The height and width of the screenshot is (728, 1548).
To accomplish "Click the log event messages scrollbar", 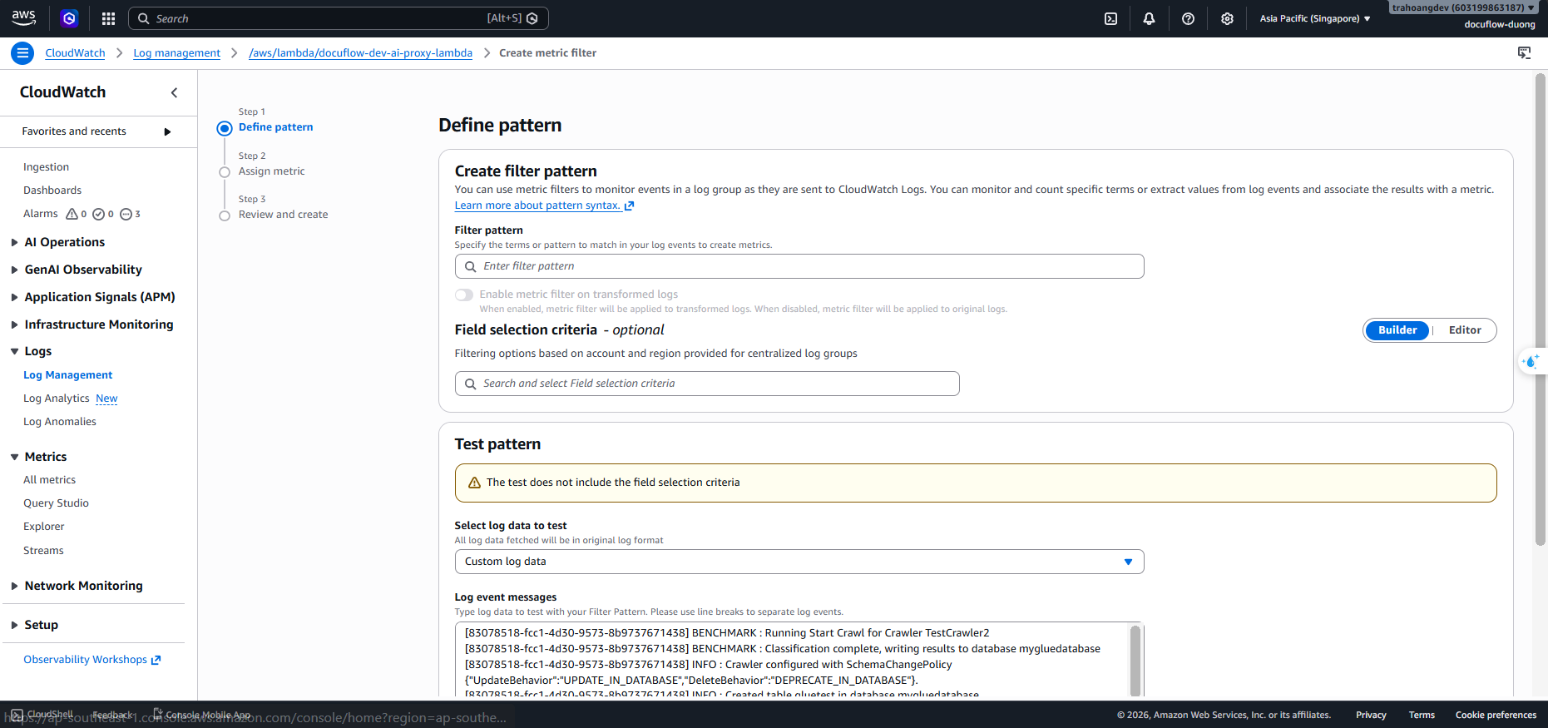I will pos(1135,660).
